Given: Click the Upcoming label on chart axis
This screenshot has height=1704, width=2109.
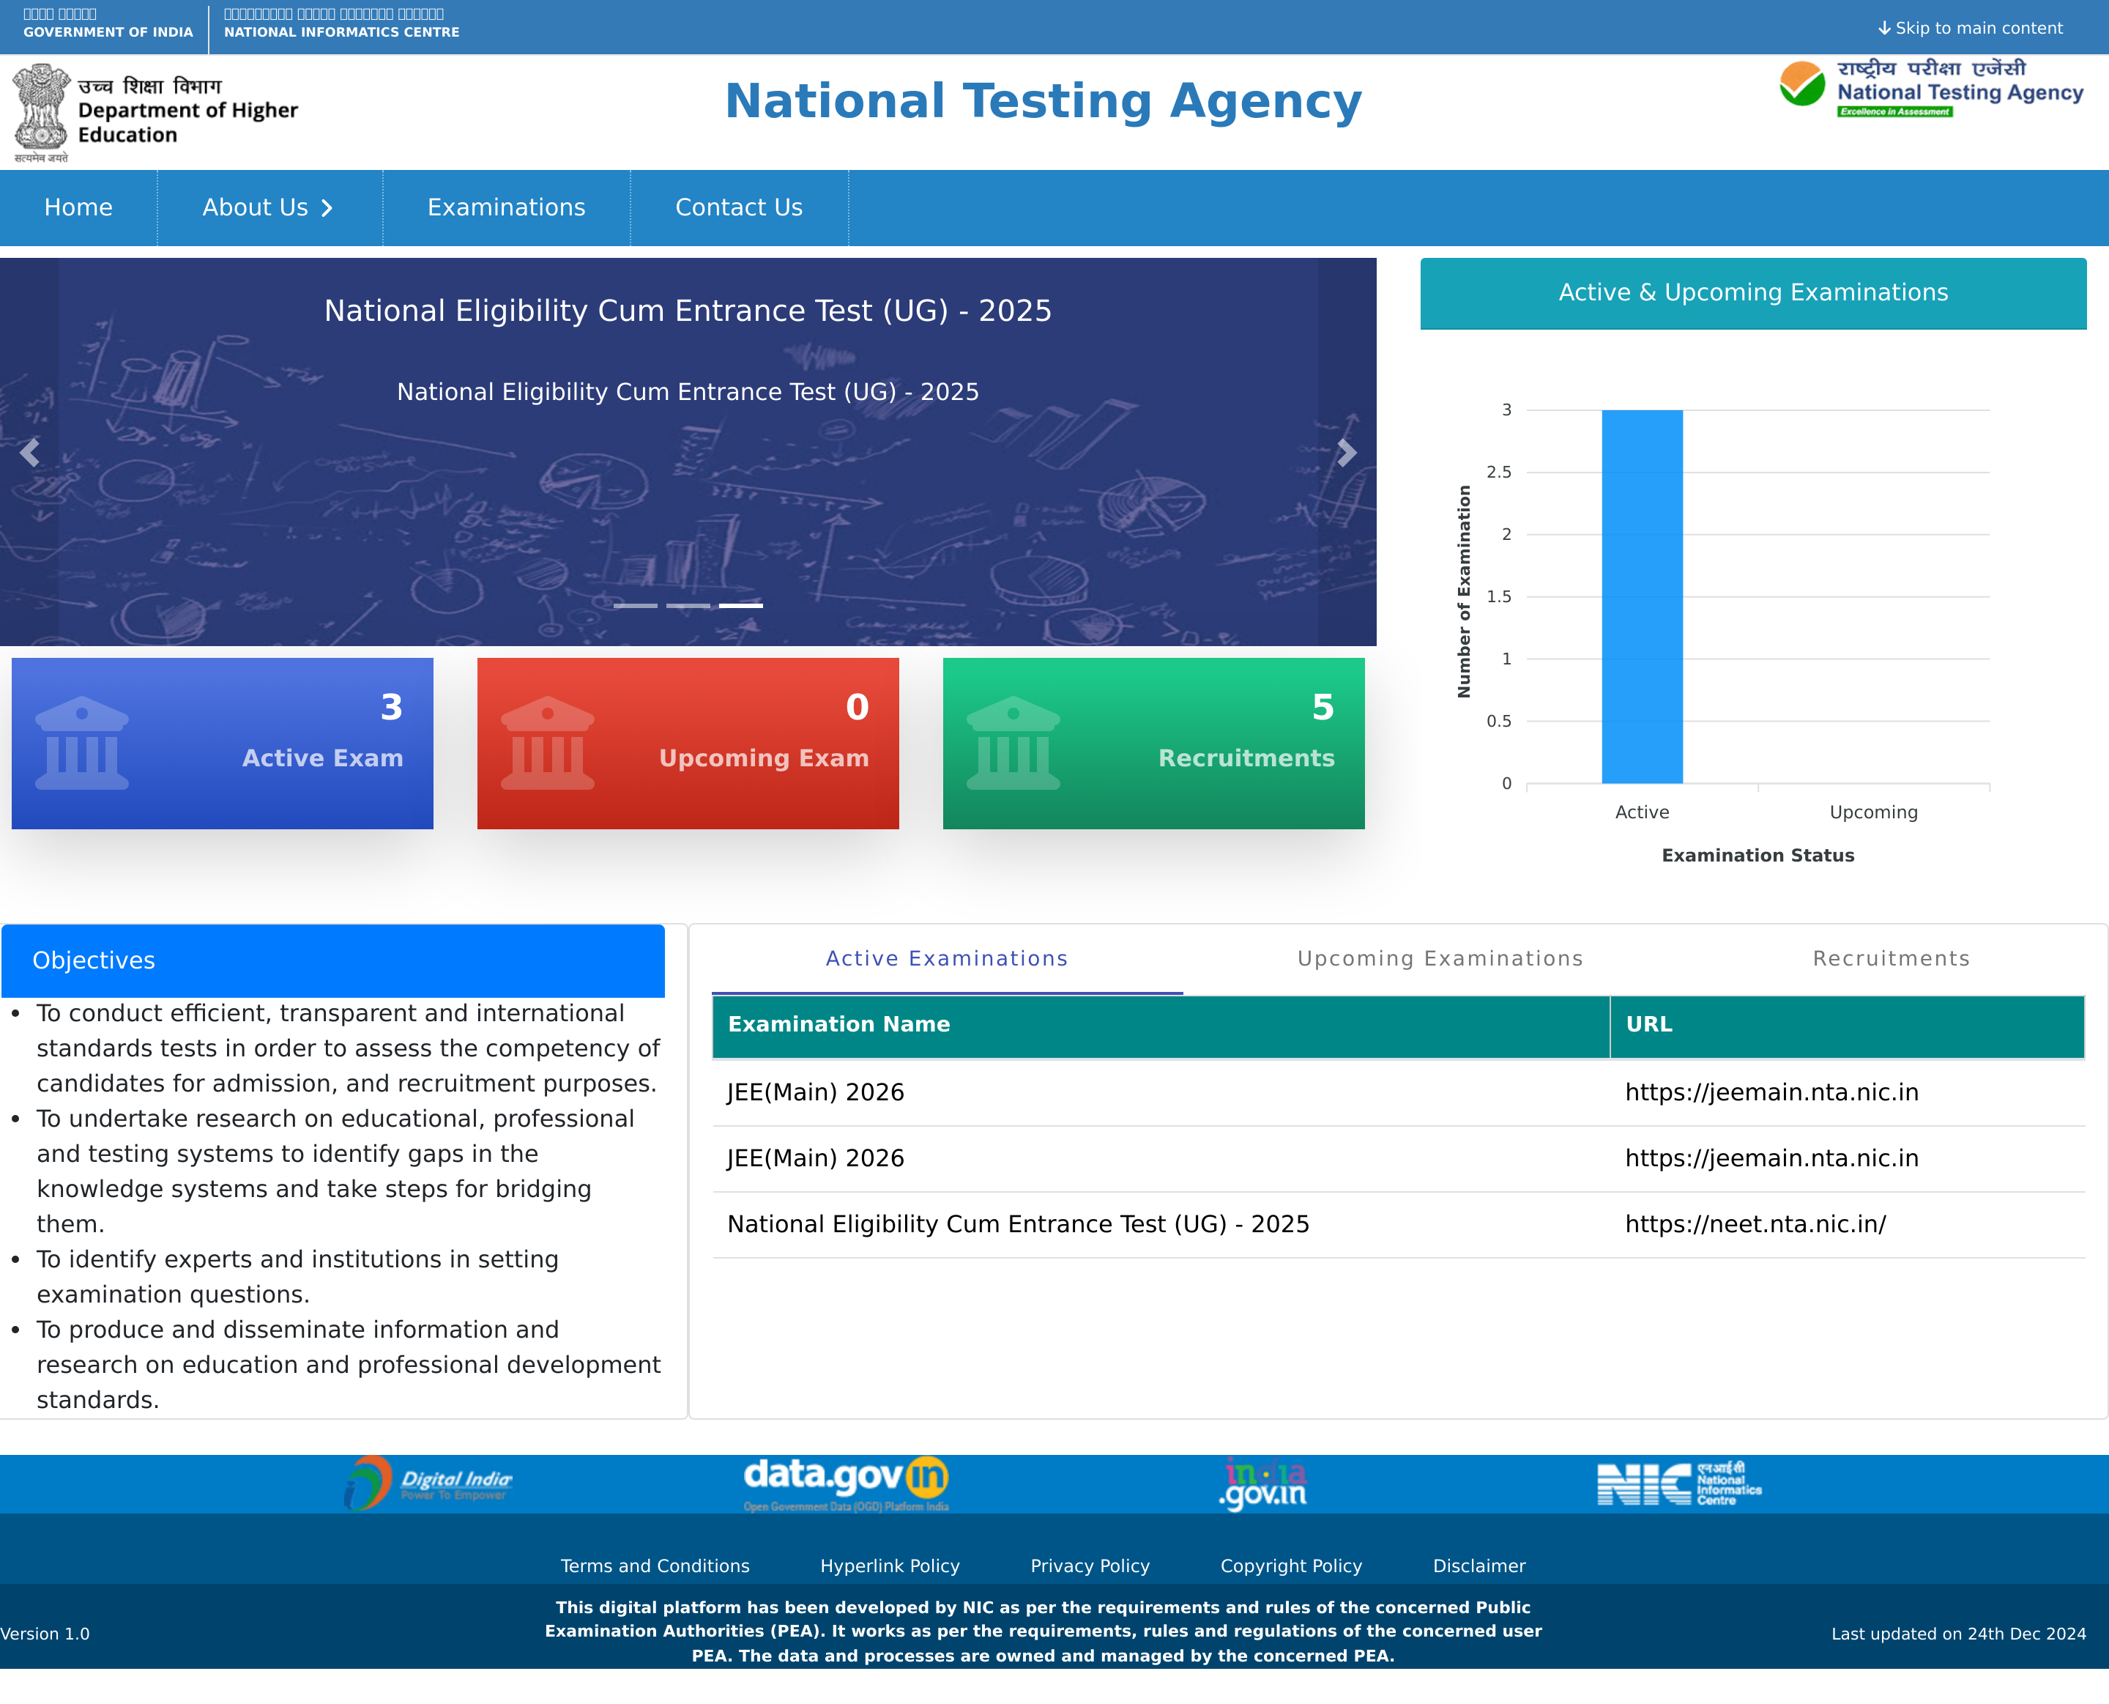Looking at the screenshot, I should pos(1874,812).
